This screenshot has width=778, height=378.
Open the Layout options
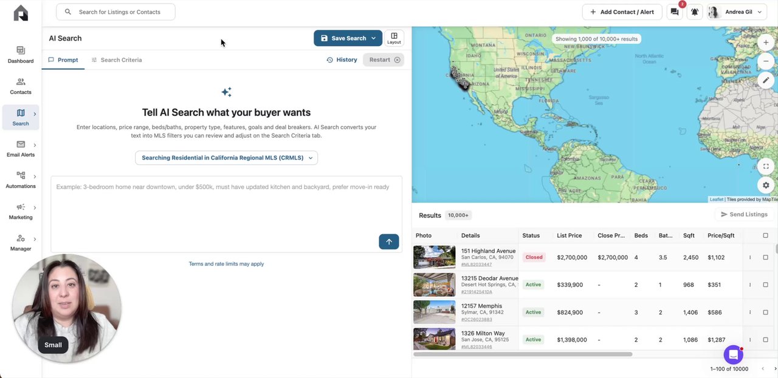pyautogui.click(x=394, y=38)
